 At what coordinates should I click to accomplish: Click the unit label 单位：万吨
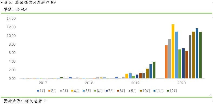[x=14, y=9]
